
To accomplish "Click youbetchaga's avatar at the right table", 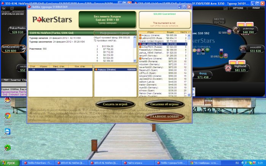I will click(236, 30).
